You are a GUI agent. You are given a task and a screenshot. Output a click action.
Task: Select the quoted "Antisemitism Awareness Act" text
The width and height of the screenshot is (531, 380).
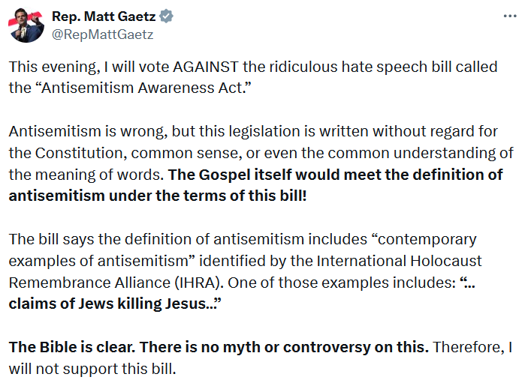(143, 88)
